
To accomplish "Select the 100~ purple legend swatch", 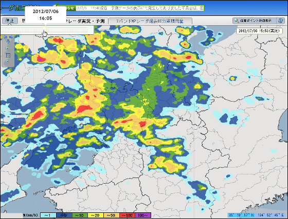I will [143, 215].
